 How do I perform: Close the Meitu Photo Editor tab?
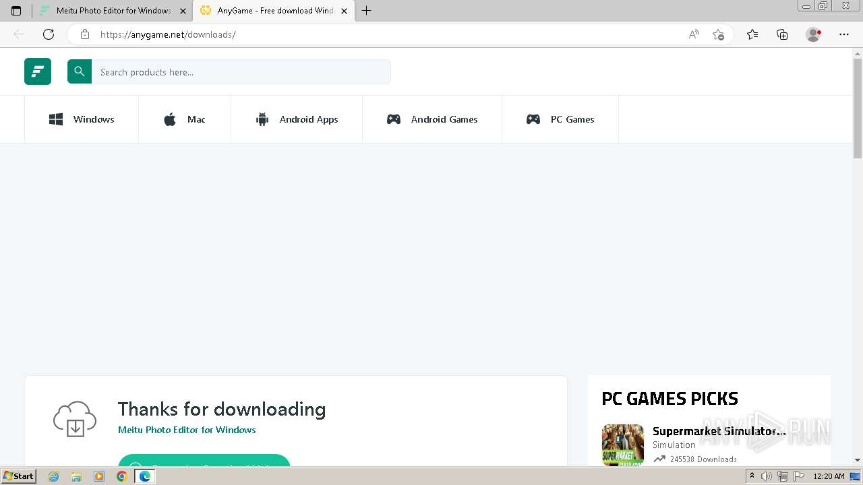click(183, 11)
